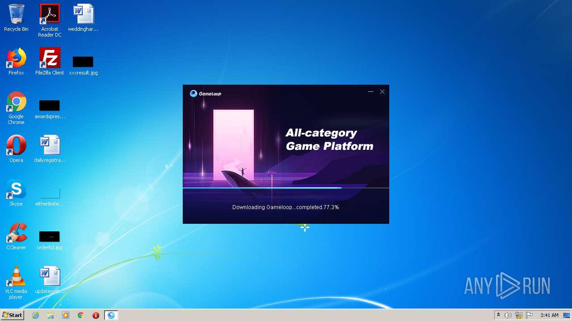
Task: Launch Acrobat Reader DC shortcut
Action: [50, 21]
